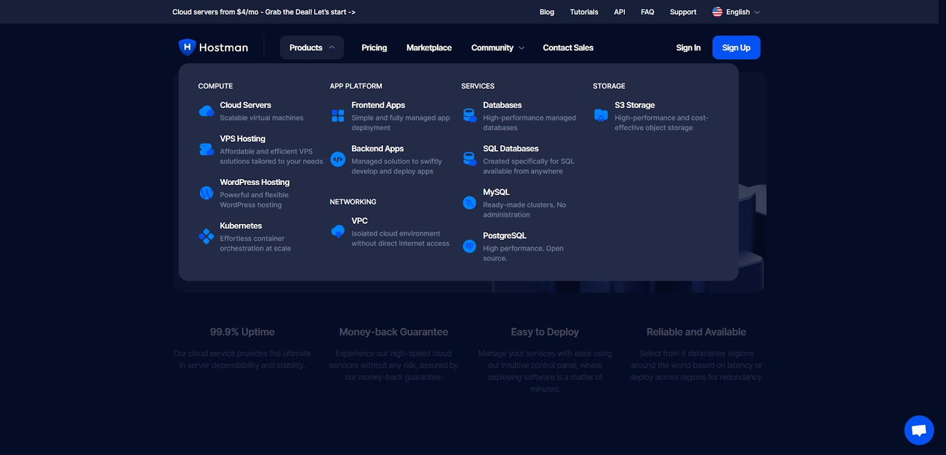Click the Sign In link
Image resolution: width=946 pixels, height=455 pixels.
688,48
